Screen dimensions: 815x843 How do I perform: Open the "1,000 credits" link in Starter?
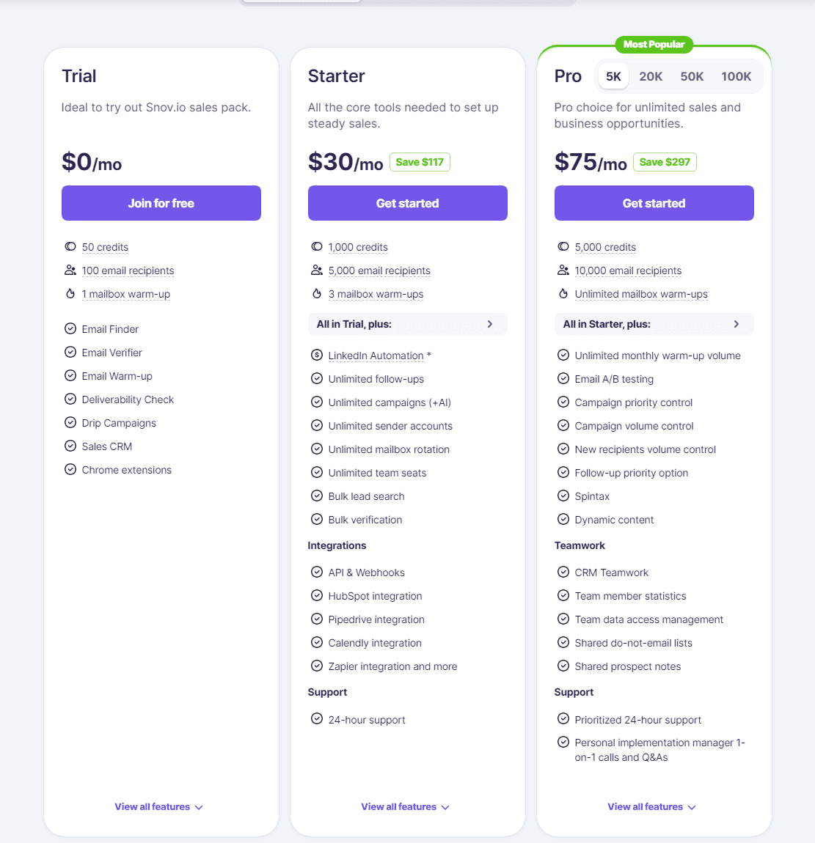[358, 247]
